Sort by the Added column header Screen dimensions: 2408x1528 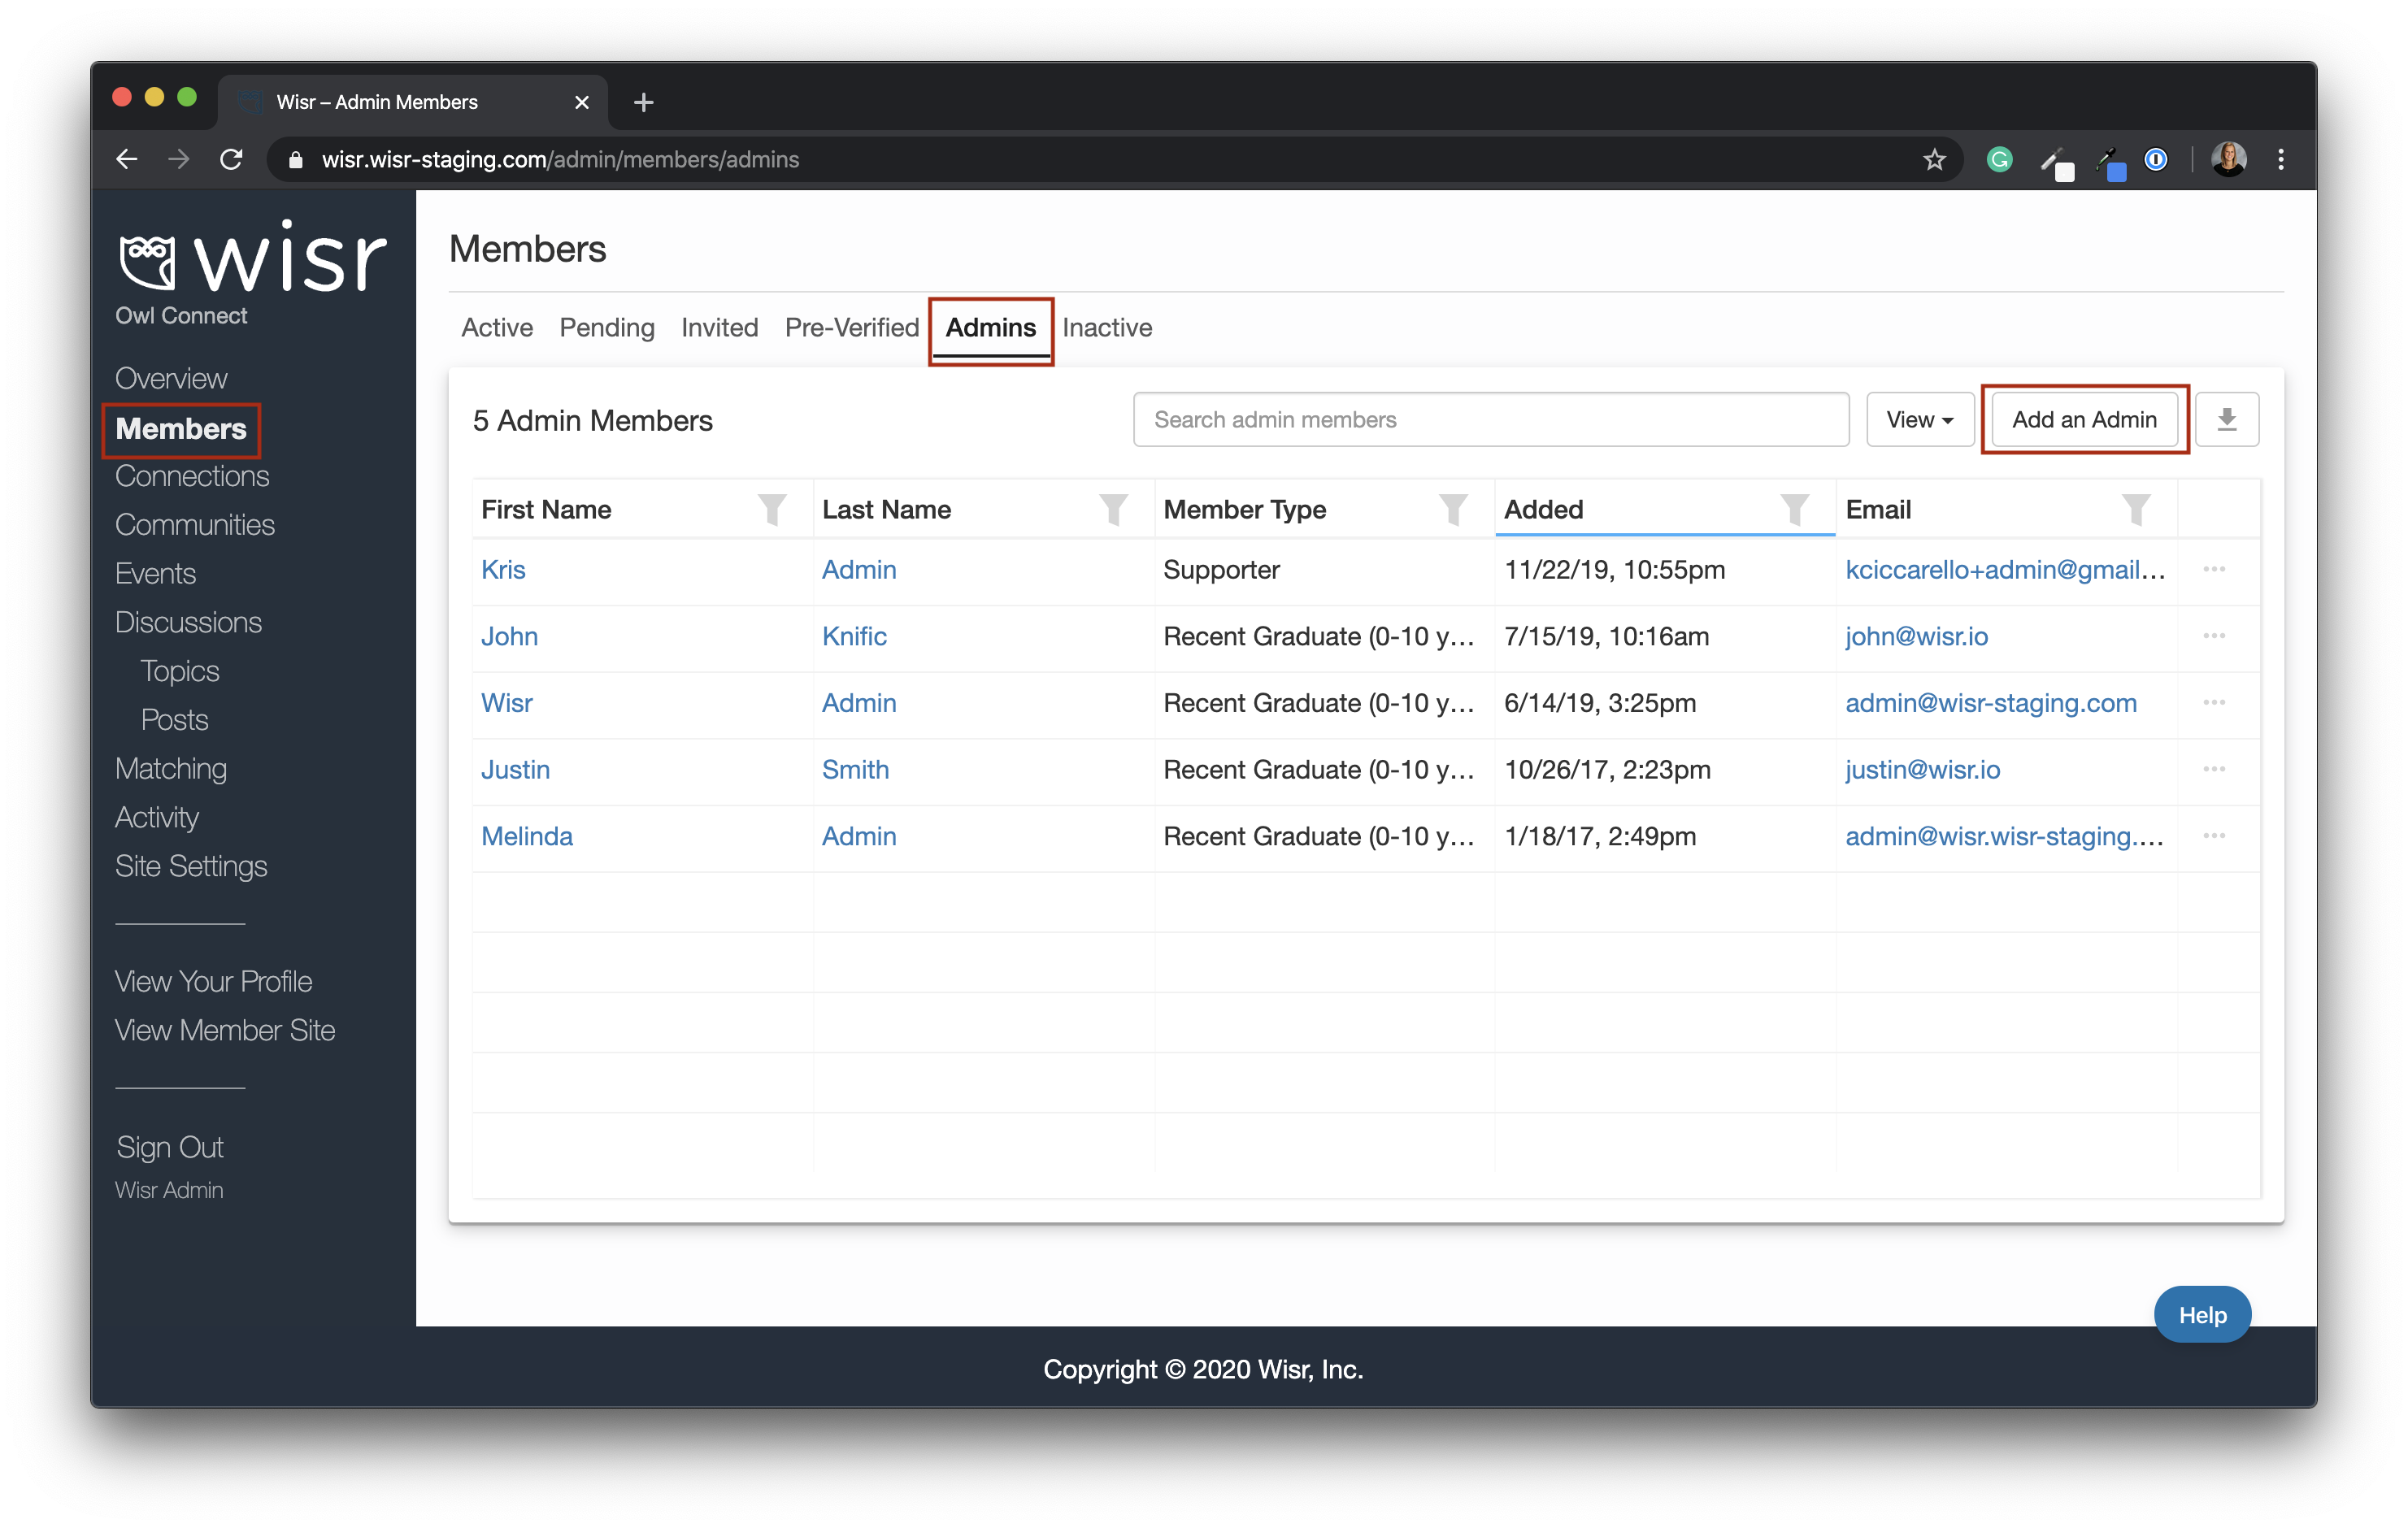tap(1543, 510)
